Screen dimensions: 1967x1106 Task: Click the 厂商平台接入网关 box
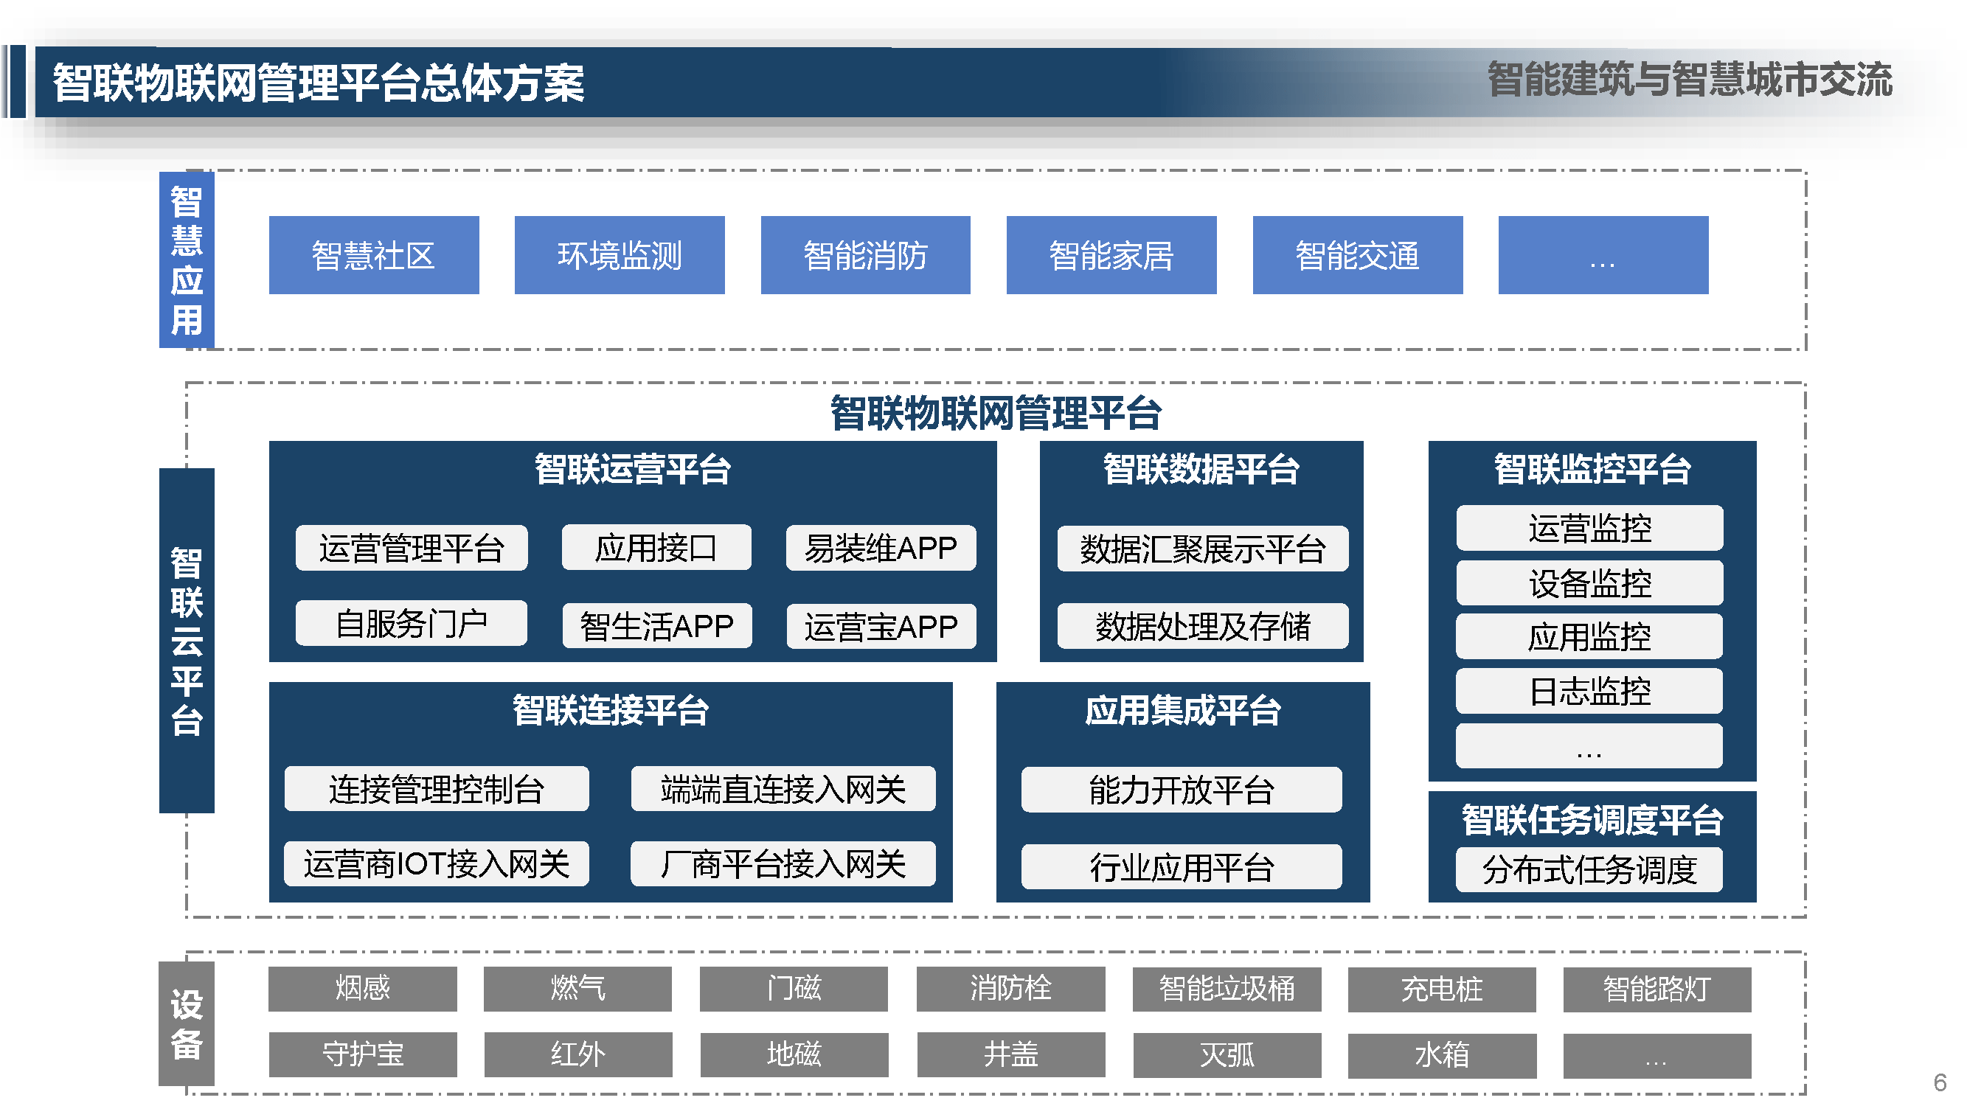click(x=783, y=864)
